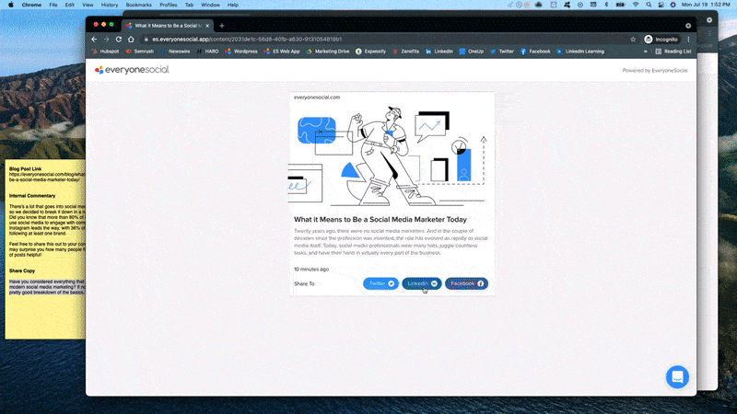
Task: Click the article illustration image
Action: click(x=393, y=154)
